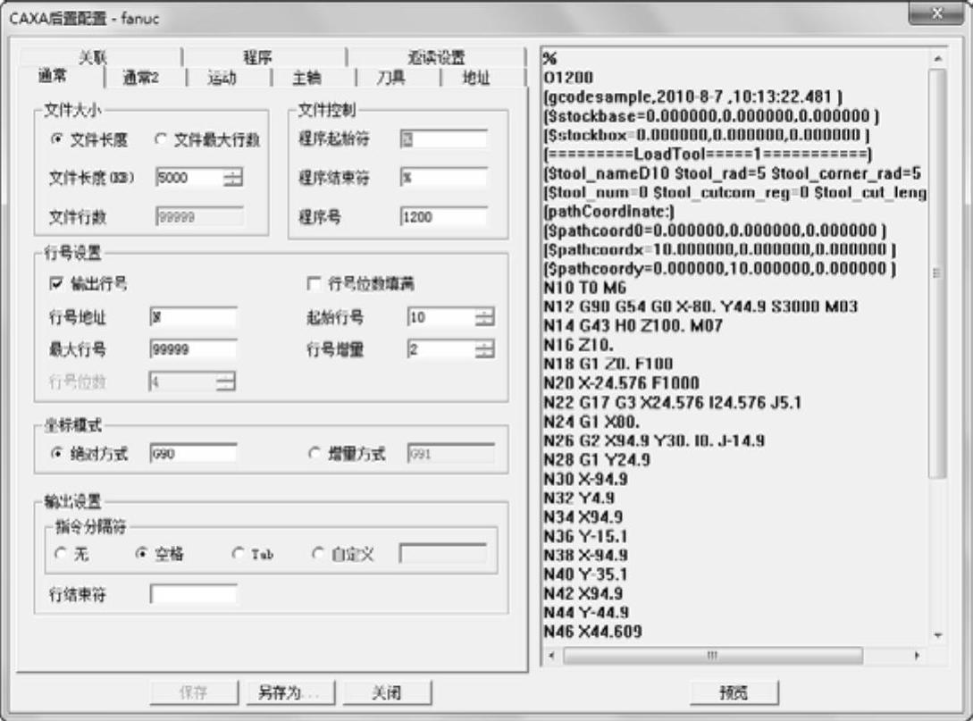This screenshot has width=973, height=721.
Task: Click the 行号位数 spinner arrows
Action: coord(226,381)
